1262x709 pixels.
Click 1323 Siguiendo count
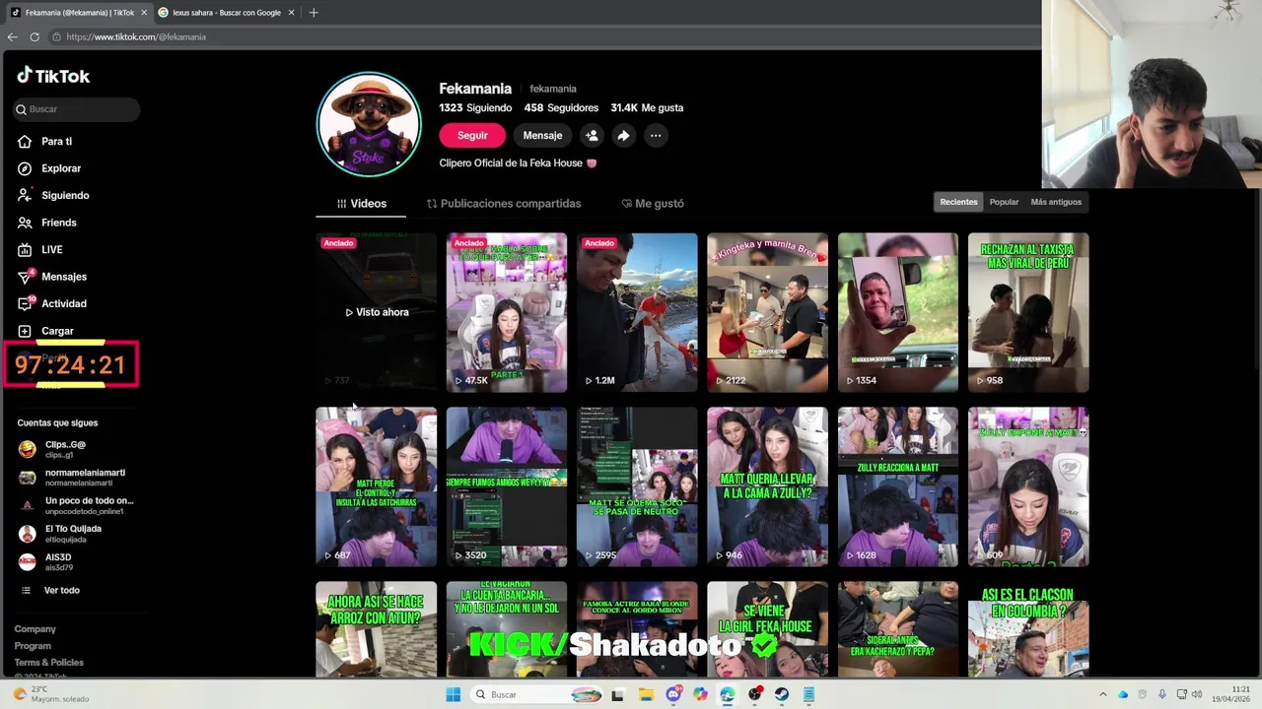point(475,108)
